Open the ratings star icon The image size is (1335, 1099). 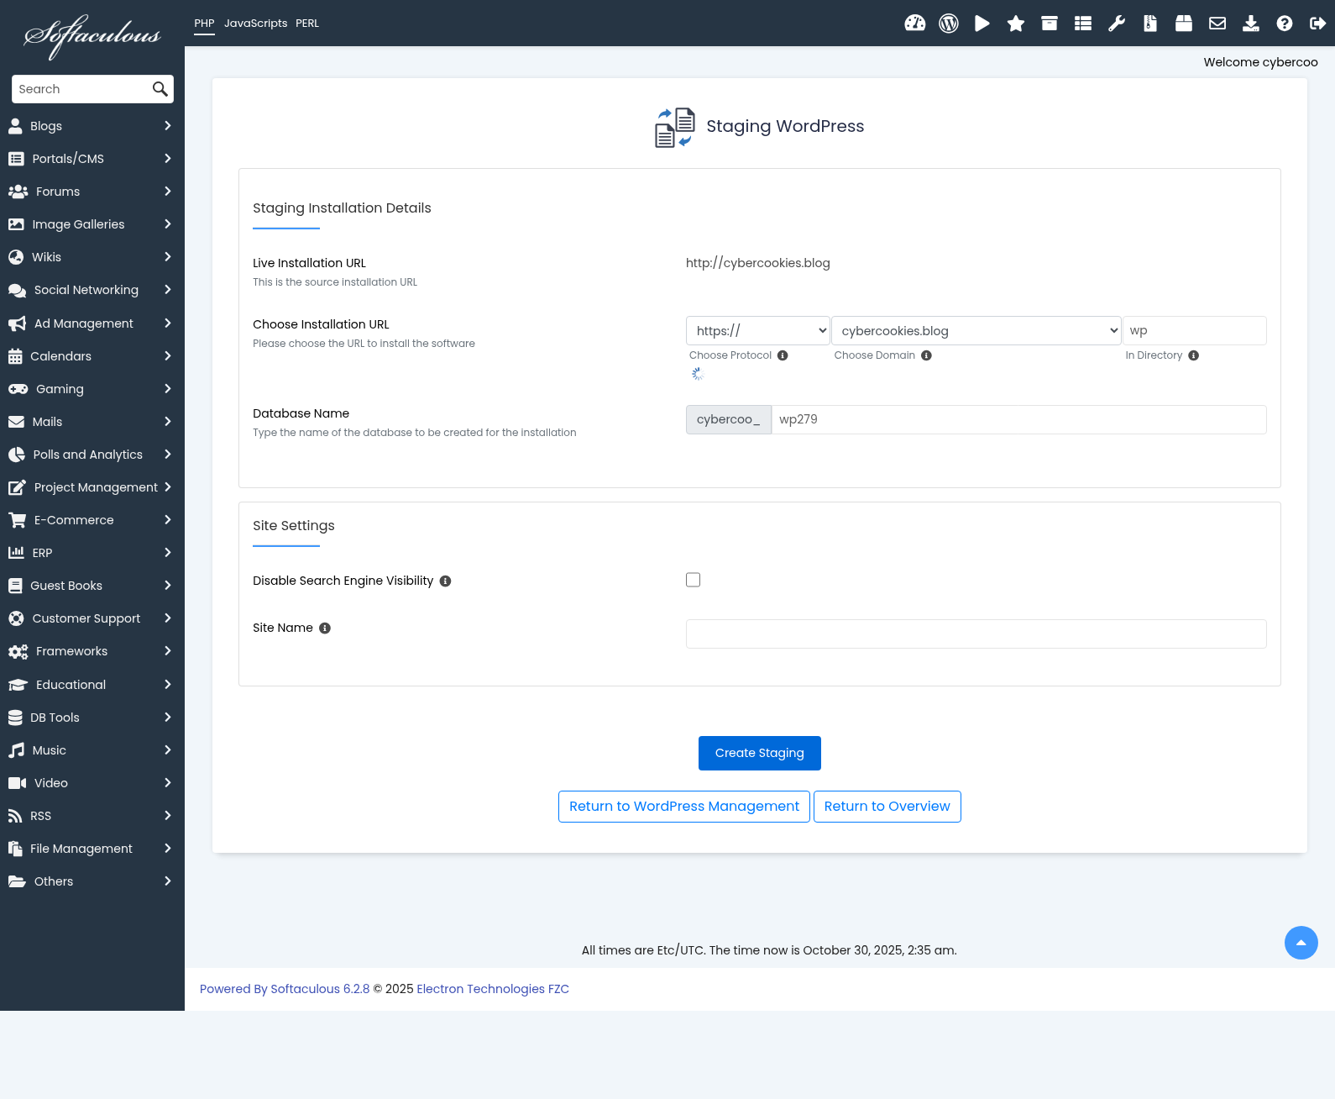click(x=1016, y=24)
